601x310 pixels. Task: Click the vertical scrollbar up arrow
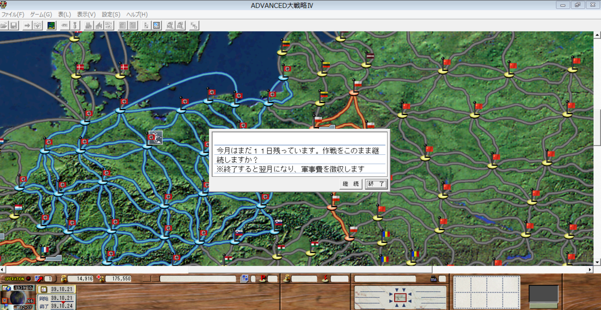click(597, 36)
